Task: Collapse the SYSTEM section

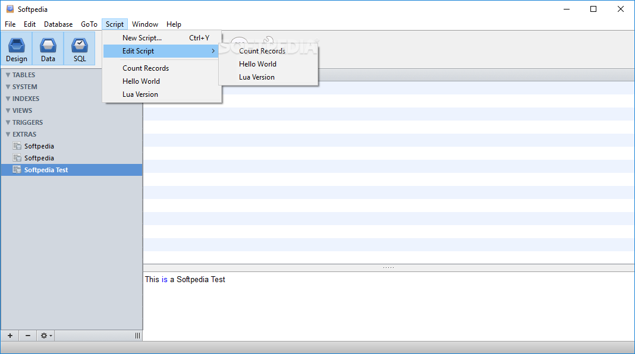Action: coord(8,87)
